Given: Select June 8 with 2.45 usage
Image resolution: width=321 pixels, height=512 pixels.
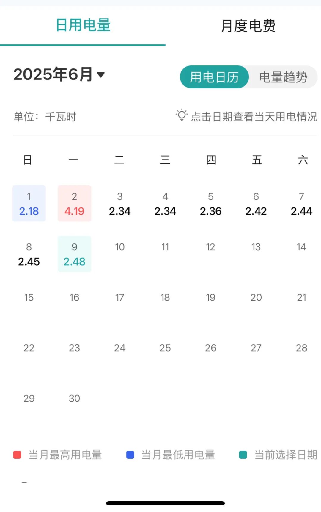Looking at the screenshot, I should [29, 254].
